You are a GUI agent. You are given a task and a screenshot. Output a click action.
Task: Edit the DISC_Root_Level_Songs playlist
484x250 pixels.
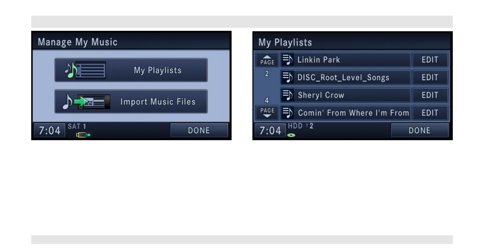430,77
